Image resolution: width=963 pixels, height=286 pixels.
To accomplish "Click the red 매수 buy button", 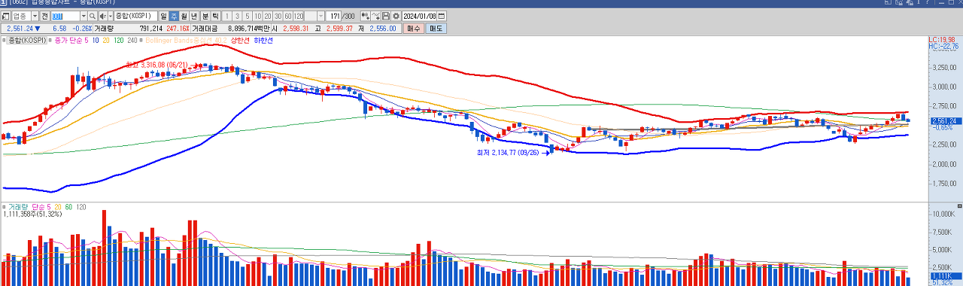I will [x=413, y=28].
